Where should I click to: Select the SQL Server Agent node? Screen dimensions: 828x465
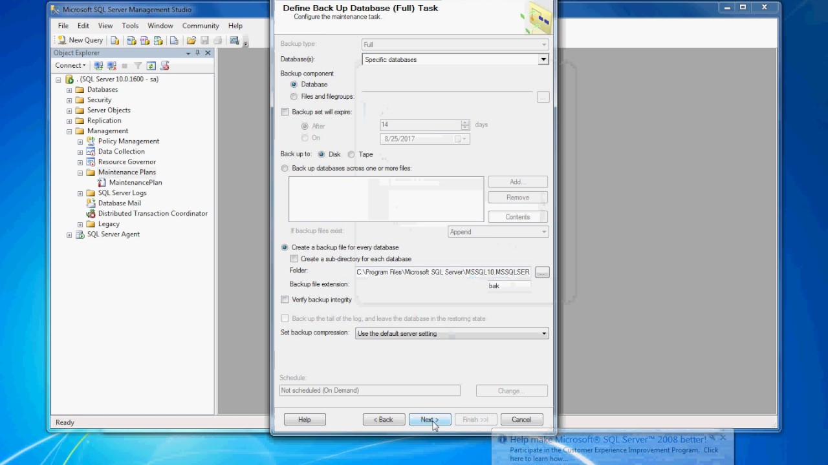(x=113, y=234)
